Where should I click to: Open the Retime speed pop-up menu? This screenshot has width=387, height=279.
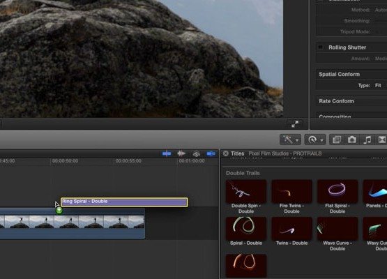[315, 139]
